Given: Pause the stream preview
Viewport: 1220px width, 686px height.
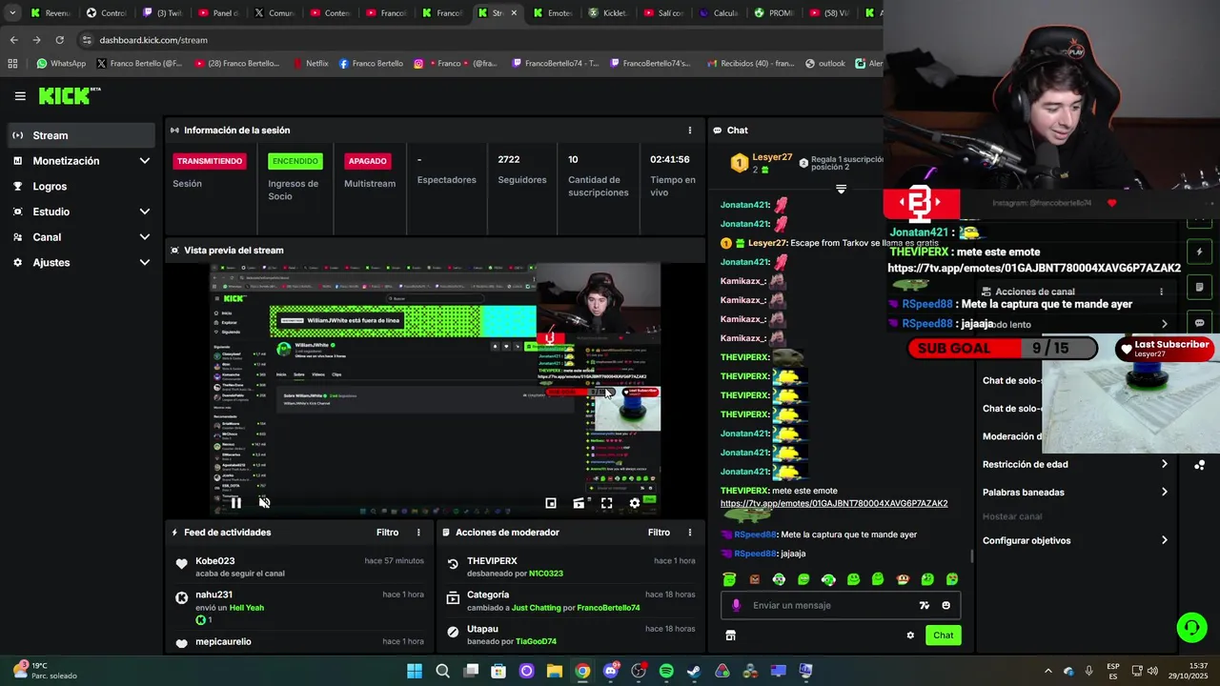Looking at the screenshot, I should 236,503.
